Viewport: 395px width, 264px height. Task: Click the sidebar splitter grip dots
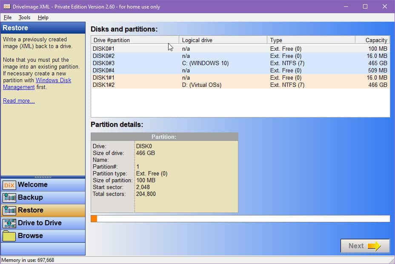pos(43,177)
